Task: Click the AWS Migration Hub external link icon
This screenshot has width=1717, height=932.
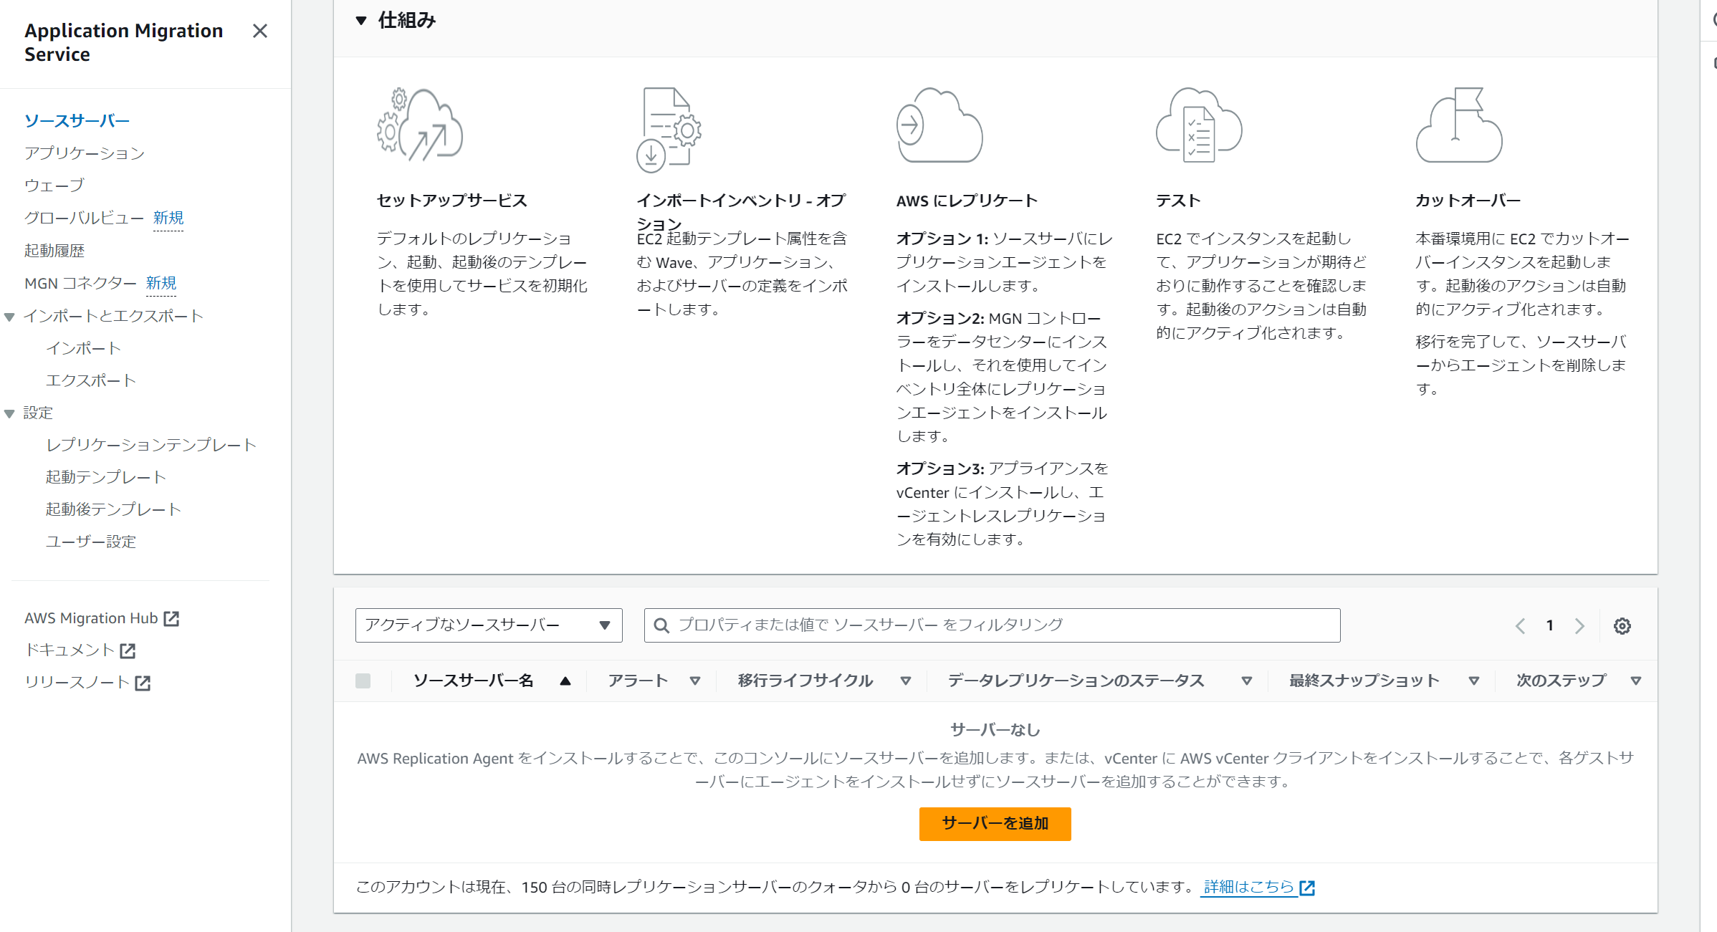Action: (171, 618)
